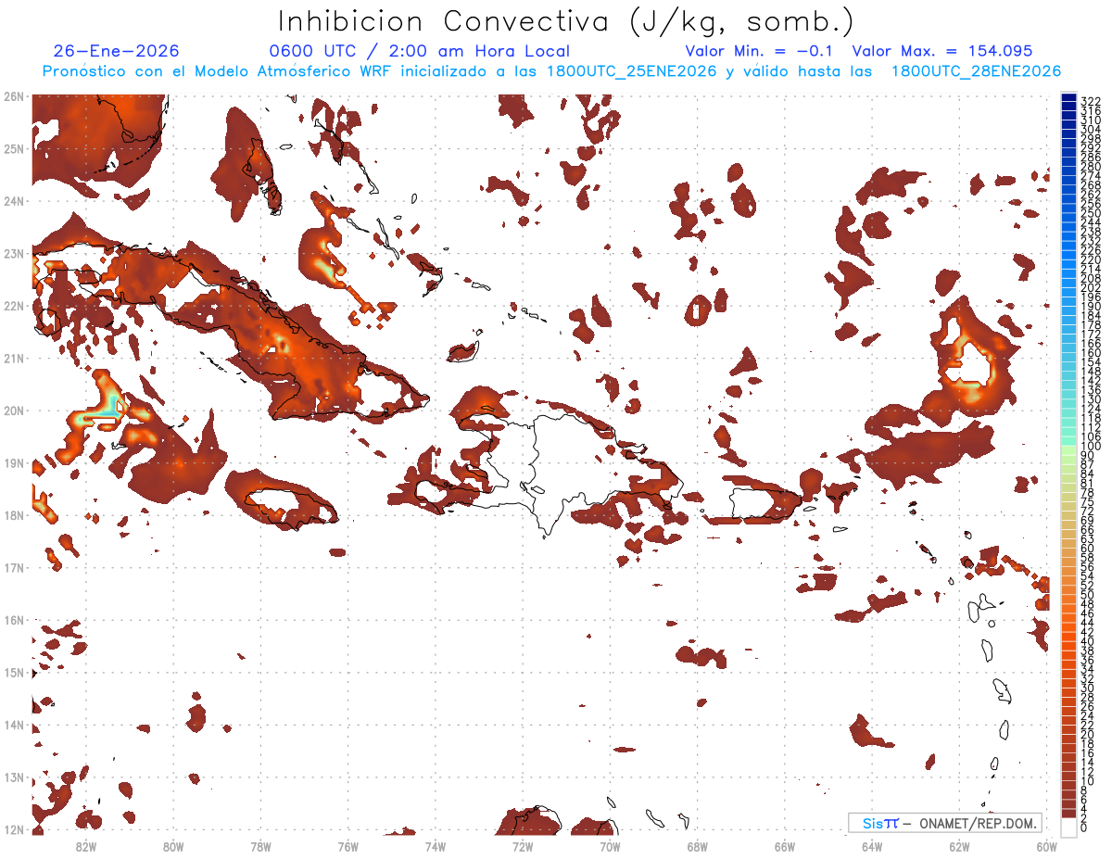
Task: Click the '80W' longitude label
Action: click(172, 846)
